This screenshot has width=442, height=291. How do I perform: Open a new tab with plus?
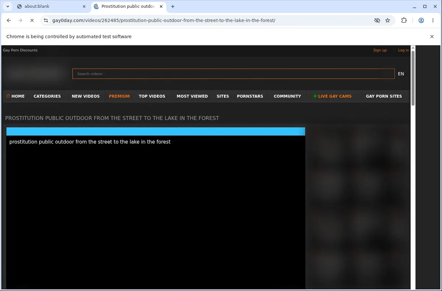click(173, 6)
